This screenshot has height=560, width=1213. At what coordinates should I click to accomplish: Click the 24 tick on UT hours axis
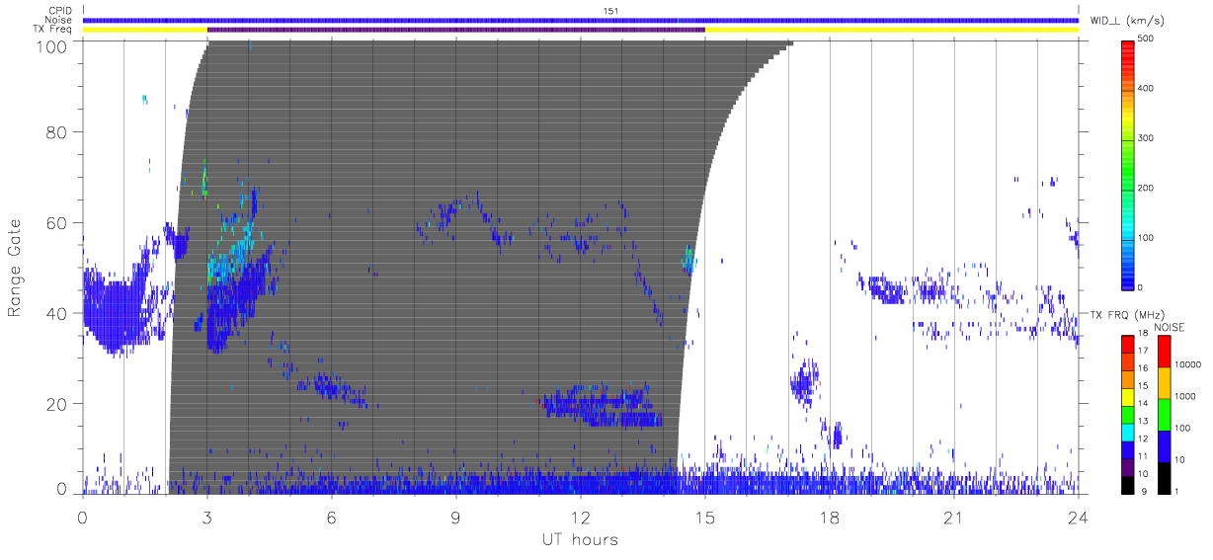[1079, 517]
